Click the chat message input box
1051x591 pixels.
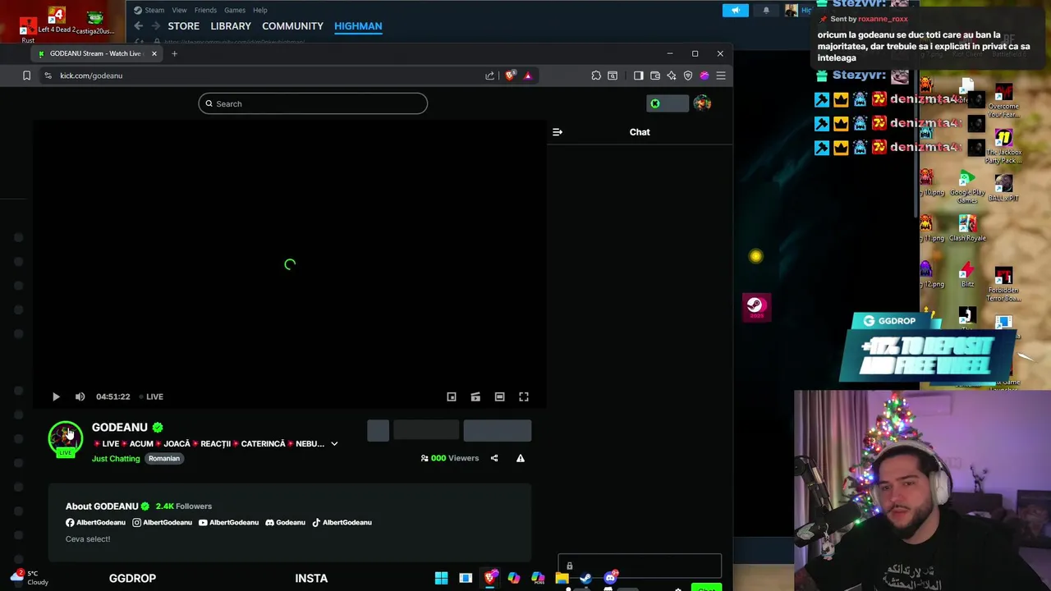point(640,566)
